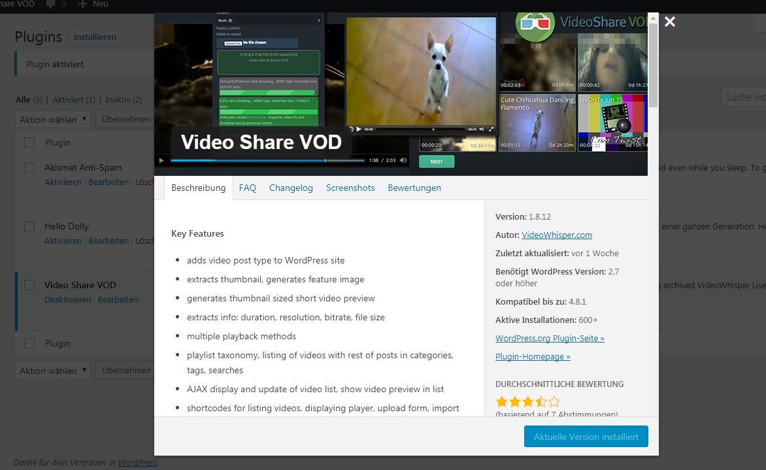Click the play icon in banner video
The image size is (766, 470).
tap(161, 160)
